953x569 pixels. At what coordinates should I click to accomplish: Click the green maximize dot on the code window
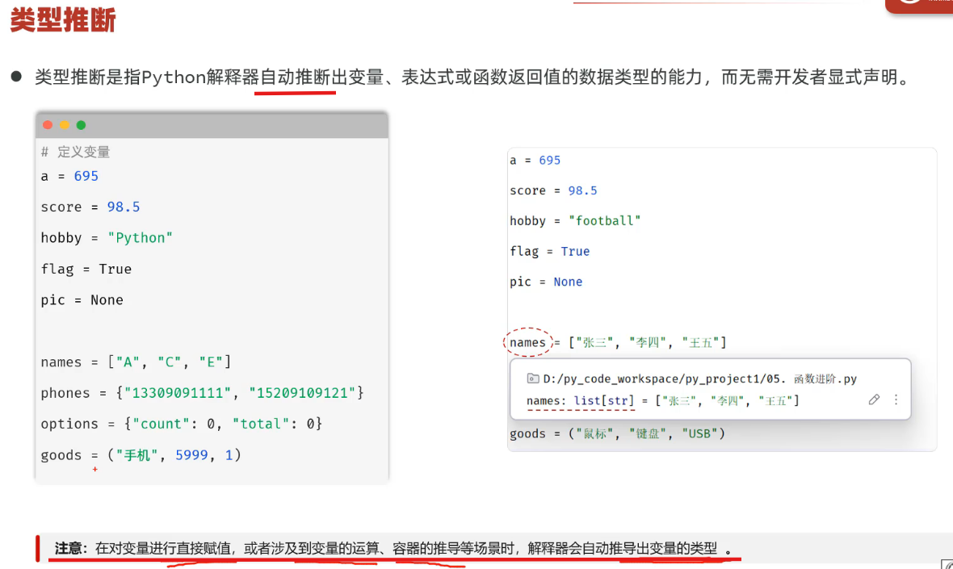point(81,125)
